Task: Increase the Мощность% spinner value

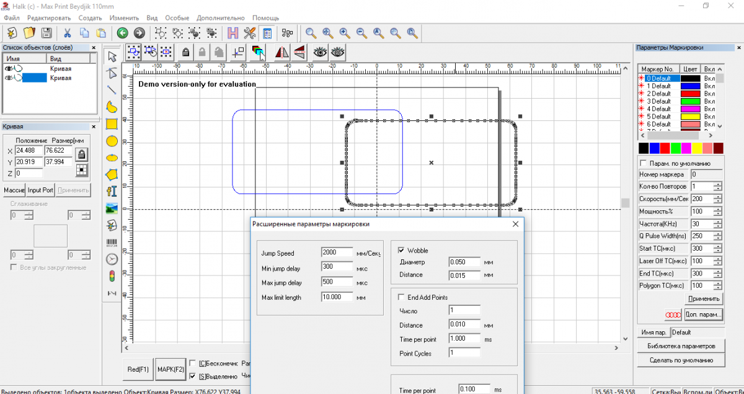Action: click(x=718, y=209)
